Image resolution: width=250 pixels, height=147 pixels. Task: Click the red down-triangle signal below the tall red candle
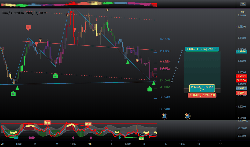pyautogui.click(x=75, y=30)
